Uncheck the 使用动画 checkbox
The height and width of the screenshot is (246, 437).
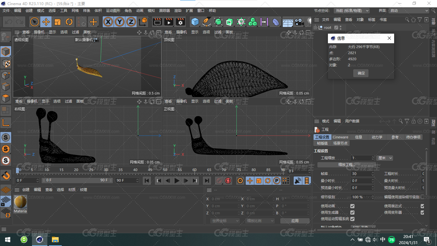pyautogui.click(x=352, y=206)
